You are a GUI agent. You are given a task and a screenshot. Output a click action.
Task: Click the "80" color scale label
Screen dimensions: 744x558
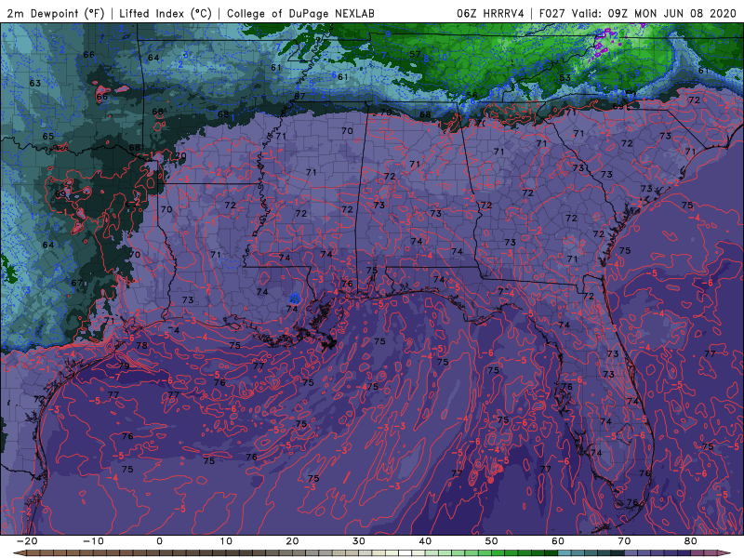pyautogui.click(x=691, y=541)
